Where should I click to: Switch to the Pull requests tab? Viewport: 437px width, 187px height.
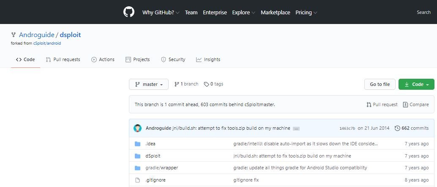click(63, 59)
